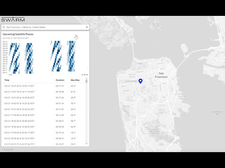225x168 pixels.
Task: Click the Upcoming Satellite Passes heading
Action: pos(18,34)
